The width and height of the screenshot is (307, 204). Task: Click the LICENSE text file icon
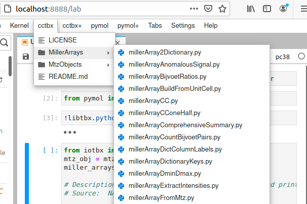[42, 40]
